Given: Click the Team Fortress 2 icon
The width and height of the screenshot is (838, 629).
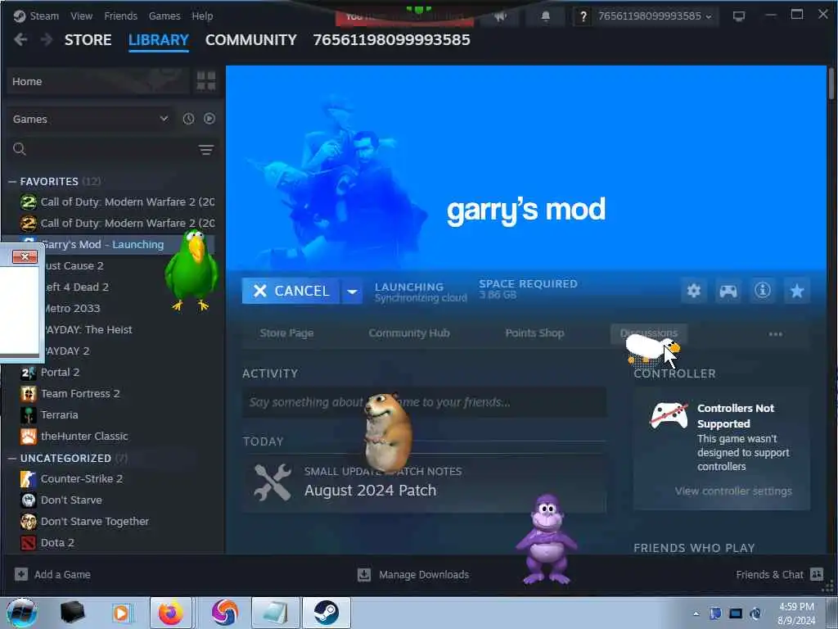Looking at the screenshot, I should pos(29,394).
